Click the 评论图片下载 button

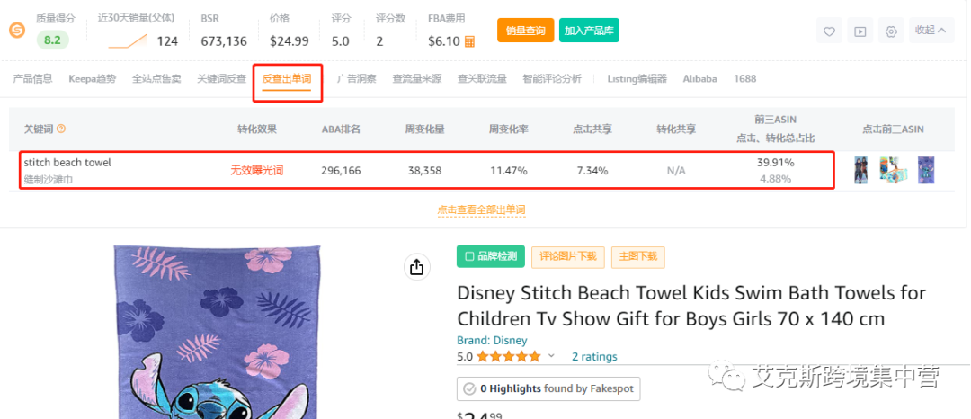click(568, 257)
